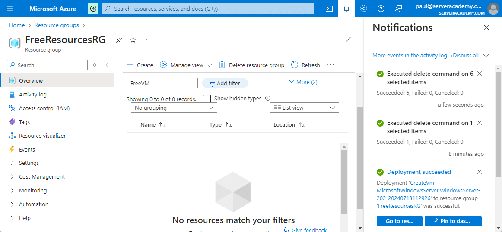Click the sidebar Search field
Image resolution: width=502 pixels, height=232 pixels.
point(47,65)
